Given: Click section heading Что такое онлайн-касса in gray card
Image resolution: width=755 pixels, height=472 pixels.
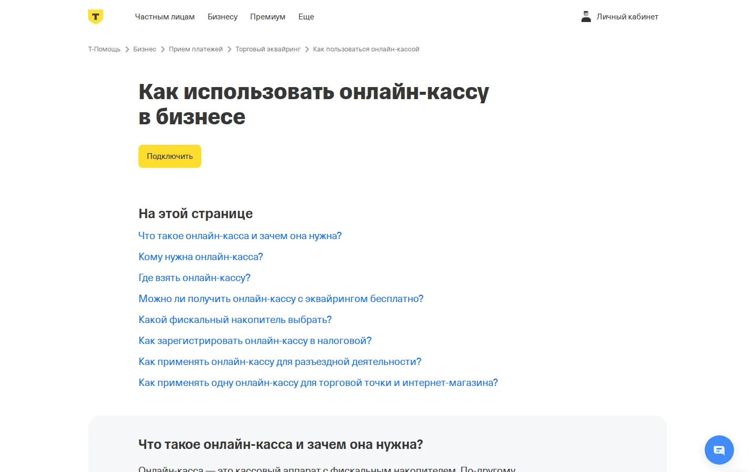Looking at the screenshot, I should click(x=281, y=444).
